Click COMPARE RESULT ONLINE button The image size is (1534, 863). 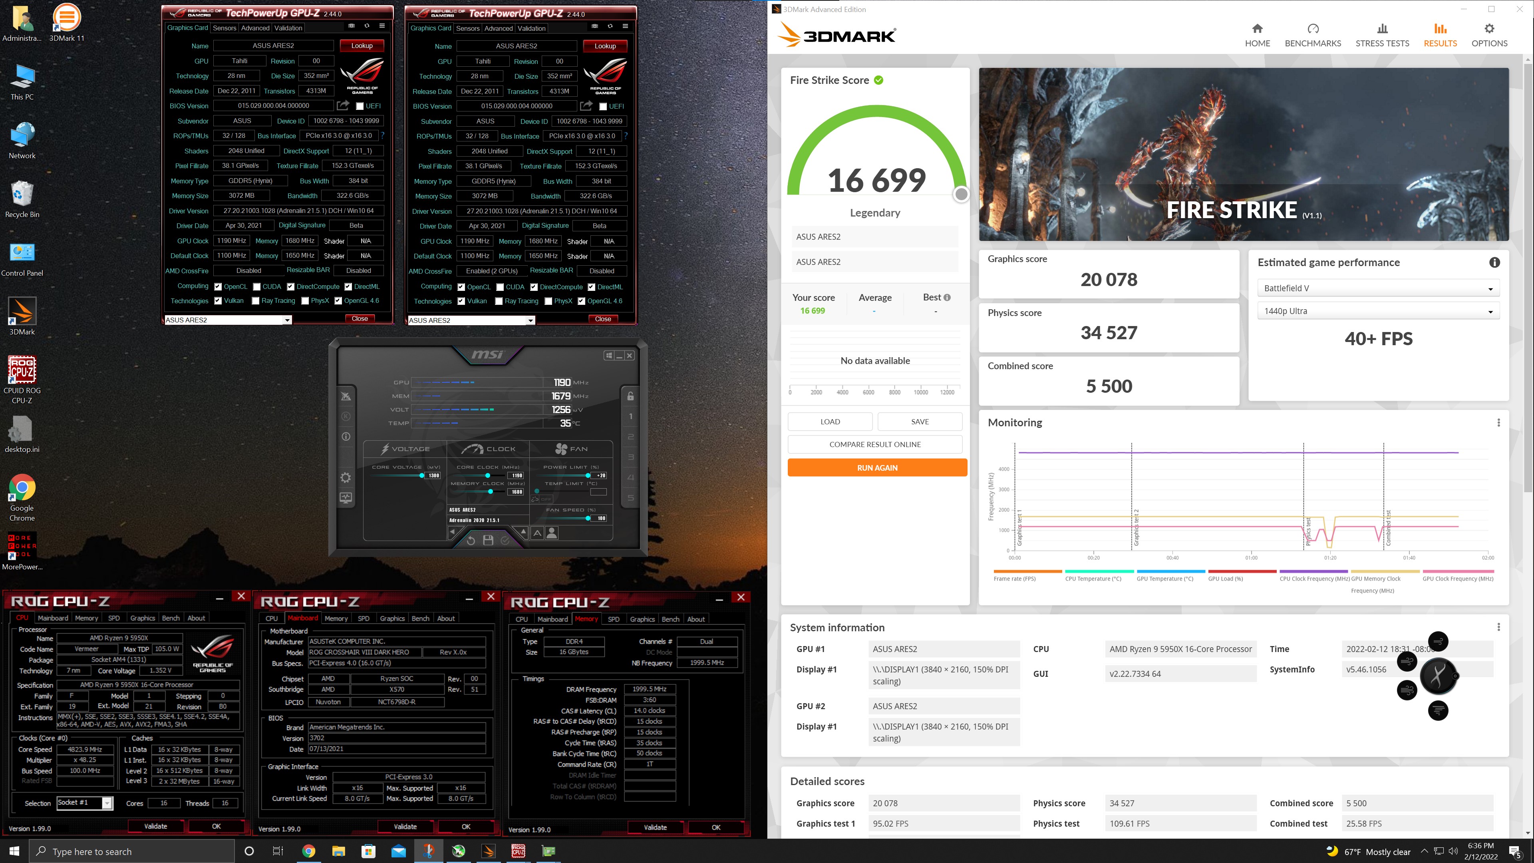875,444
